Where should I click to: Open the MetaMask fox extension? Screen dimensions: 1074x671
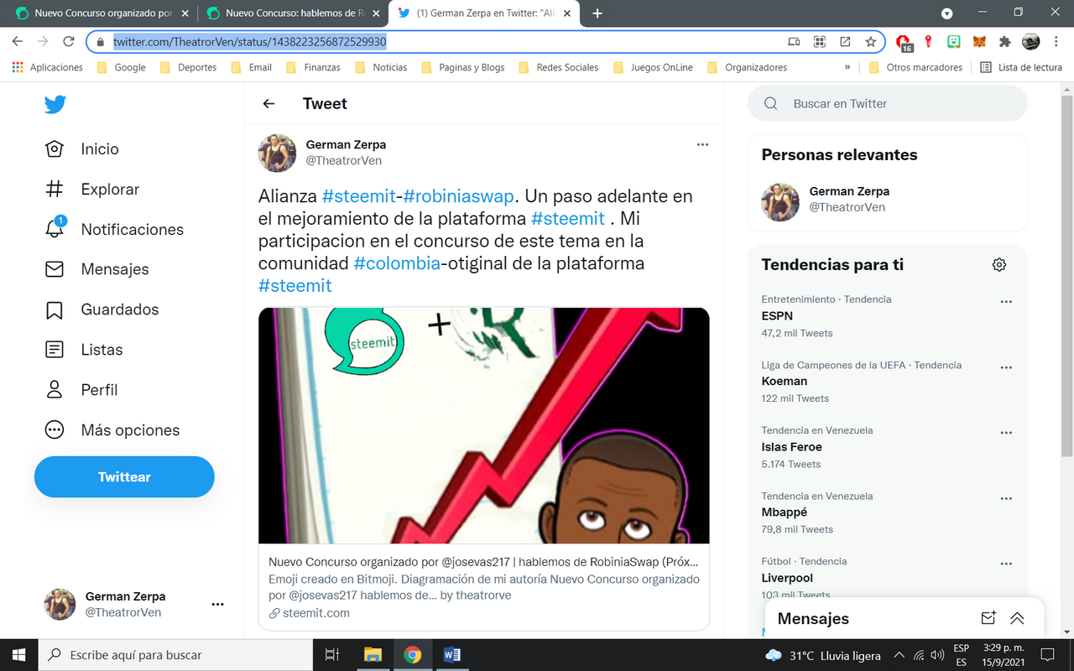(979, 41)
